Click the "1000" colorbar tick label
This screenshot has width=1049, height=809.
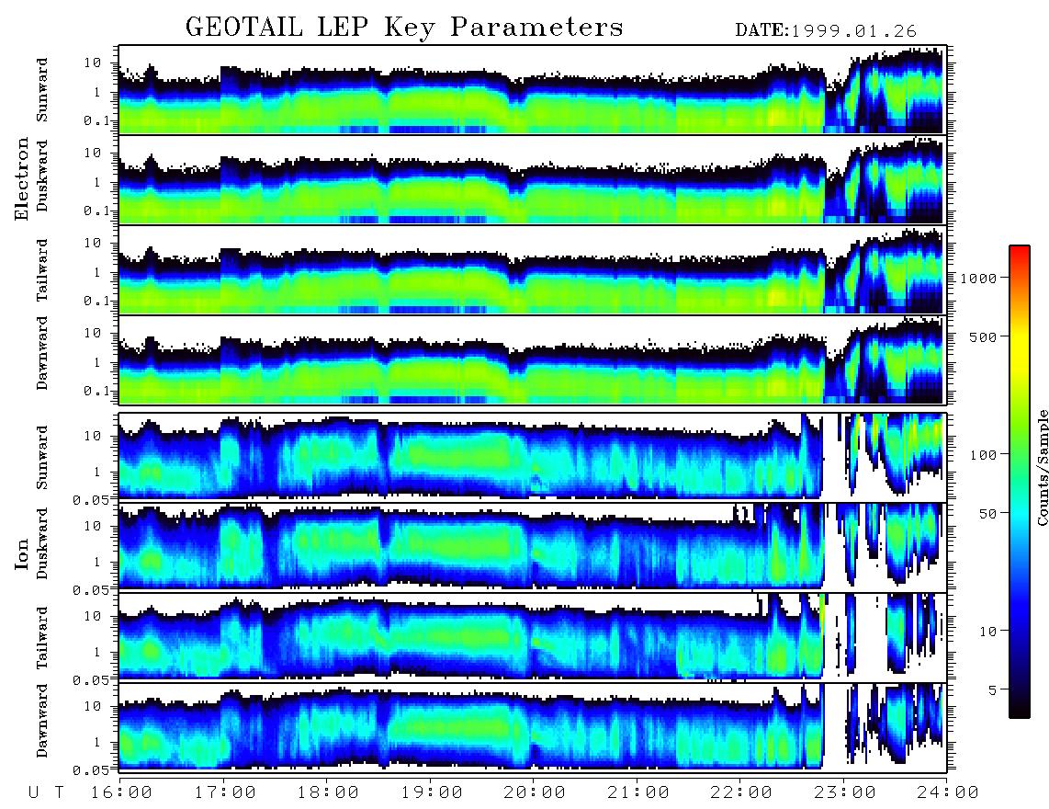pos(979,279)
